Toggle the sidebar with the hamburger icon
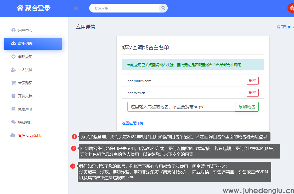 click(76, 8)
